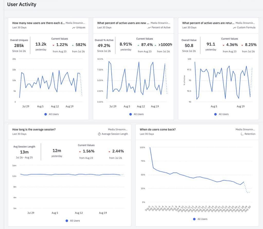Click the blue All Users dot under session length chart
Viewport: 263px width, 229px height.
pyautogui.click(x=67, y=220)
